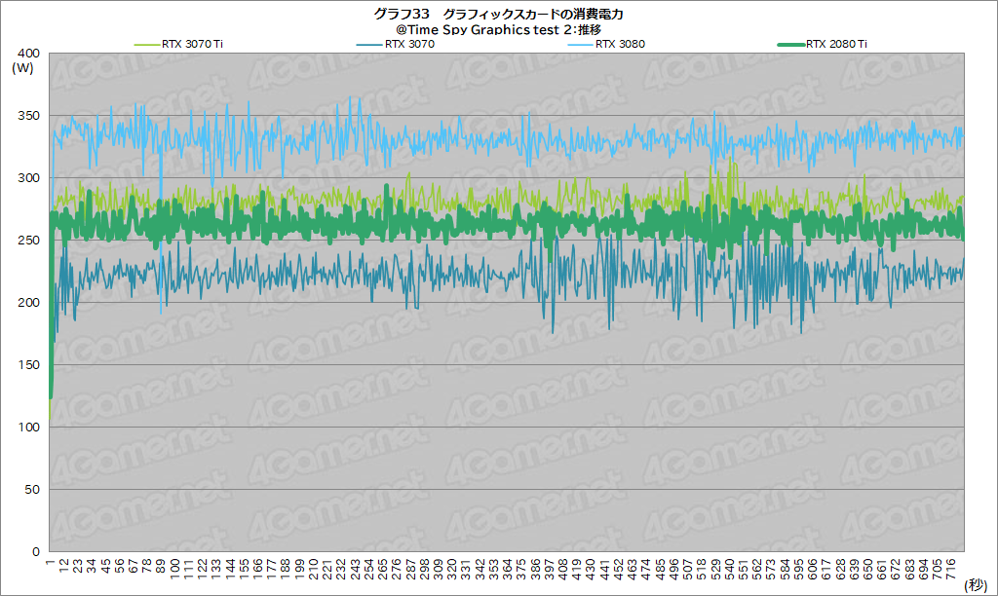Click the x-axis tick label 1

click(x=50, y=562)
